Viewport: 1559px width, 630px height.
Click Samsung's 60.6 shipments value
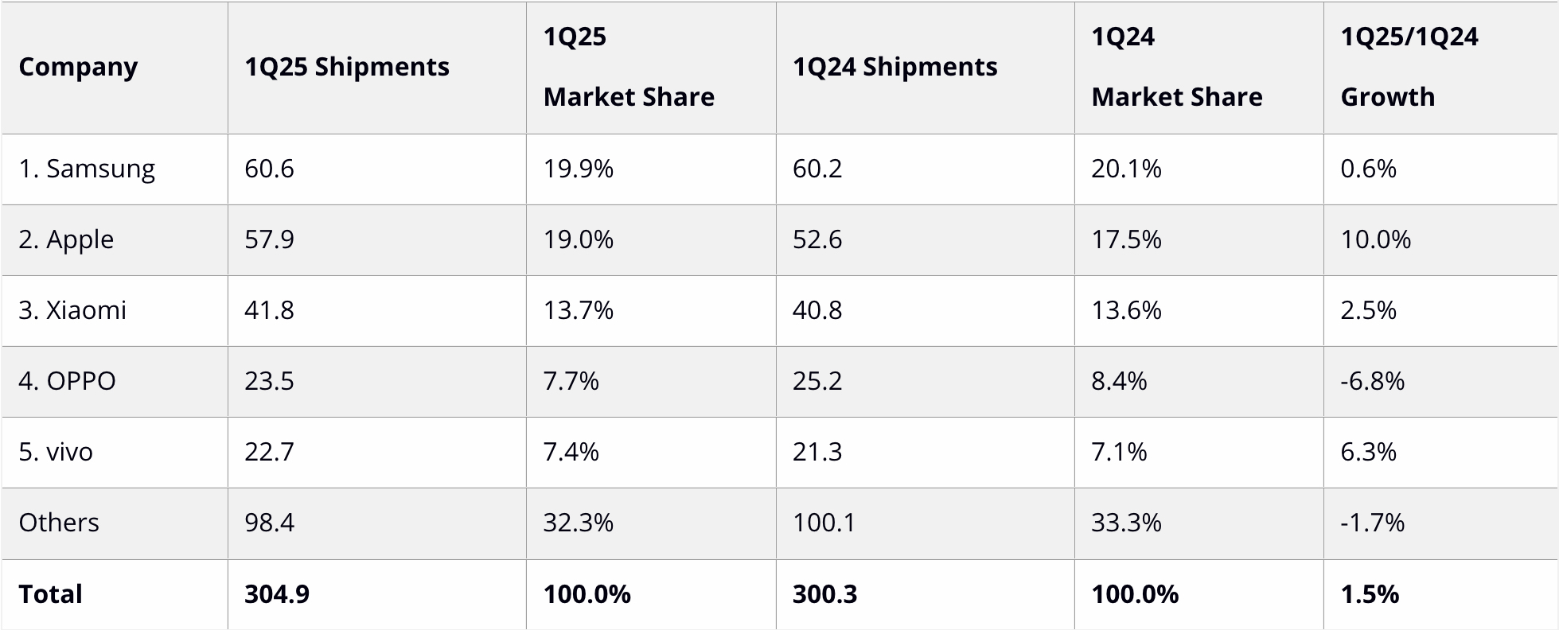point(269,169)
